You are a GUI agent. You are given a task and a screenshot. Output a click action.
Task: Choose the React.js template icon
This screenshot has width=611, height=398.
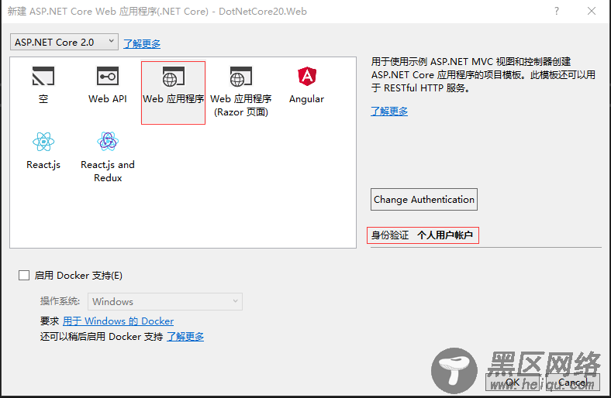click(43, 142)
